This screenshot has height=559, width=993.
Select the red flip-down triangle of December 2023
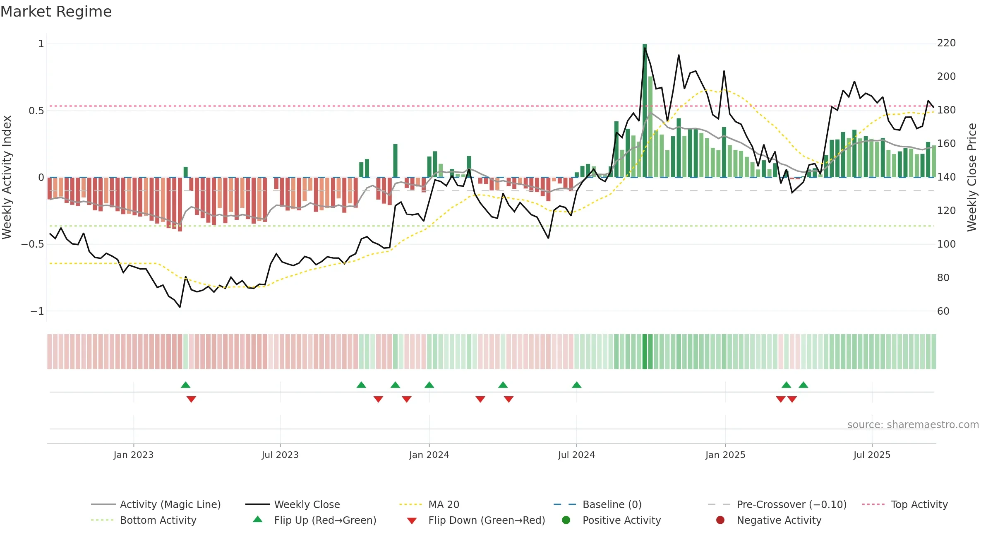click(x=407, y=399)
